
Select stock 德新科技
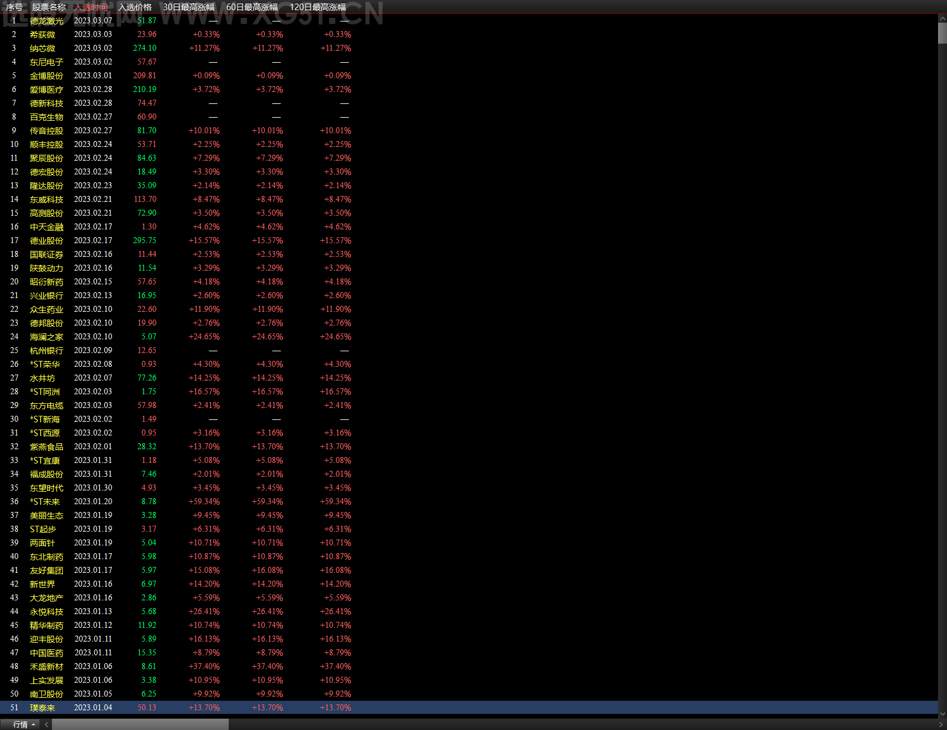tap(47, 103)
